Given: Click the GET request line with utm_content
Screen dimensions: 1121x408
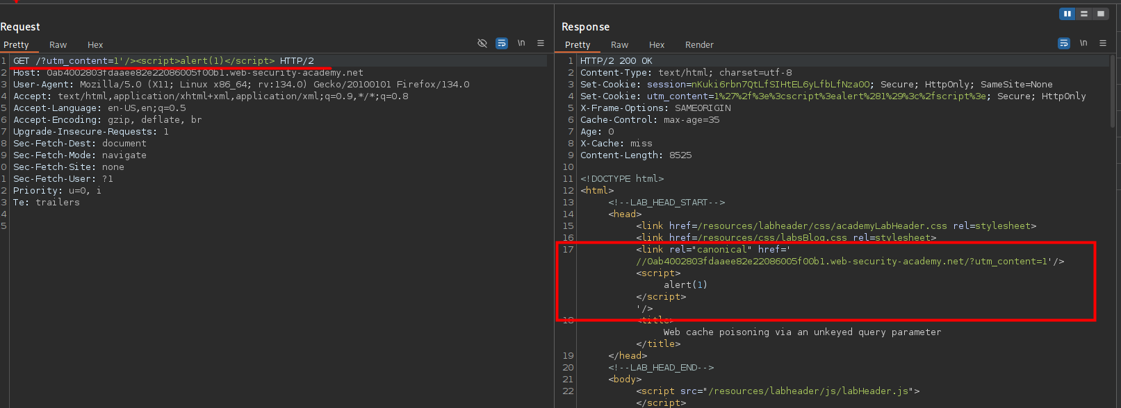Looking at the screenshot, I should pyautogui.click(x=163, y=61).
